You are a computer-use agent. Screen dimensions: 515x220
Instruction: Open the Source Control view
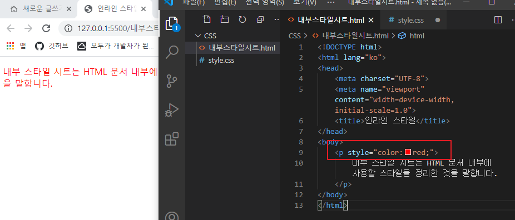point(172,81)
